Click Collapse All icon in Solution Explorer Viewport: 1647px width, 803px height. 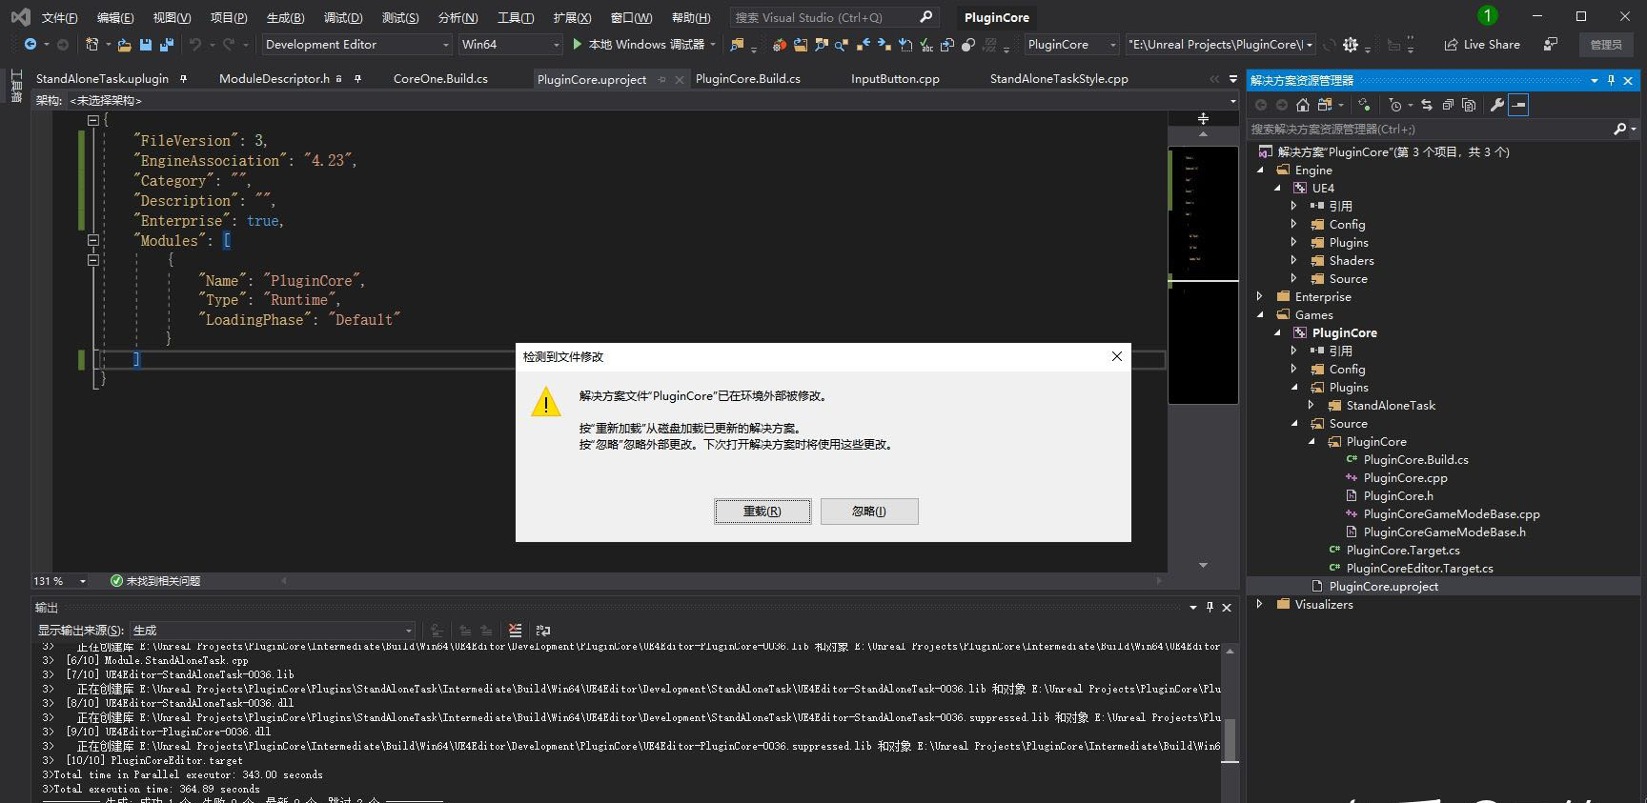click(x=1448, y=105)
